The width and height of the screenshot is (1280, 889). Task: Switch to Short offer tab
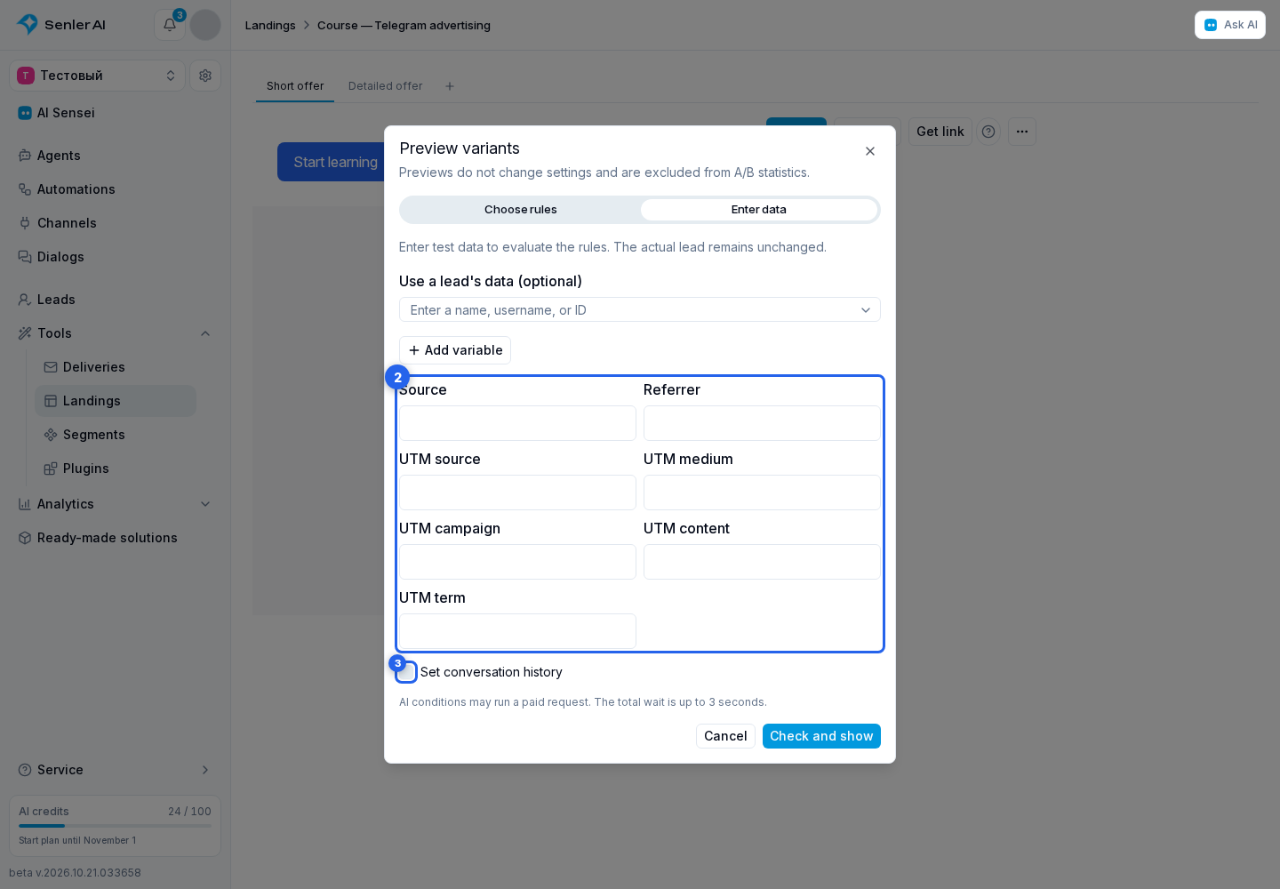click(295, 86)
